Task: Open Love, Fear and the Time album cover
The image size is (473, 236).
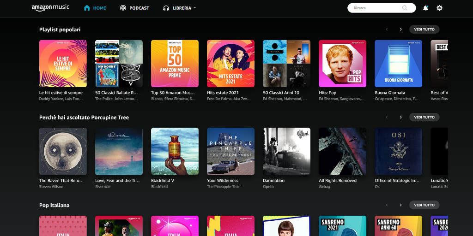Action: pyautogui.click(x=119, y=151)
